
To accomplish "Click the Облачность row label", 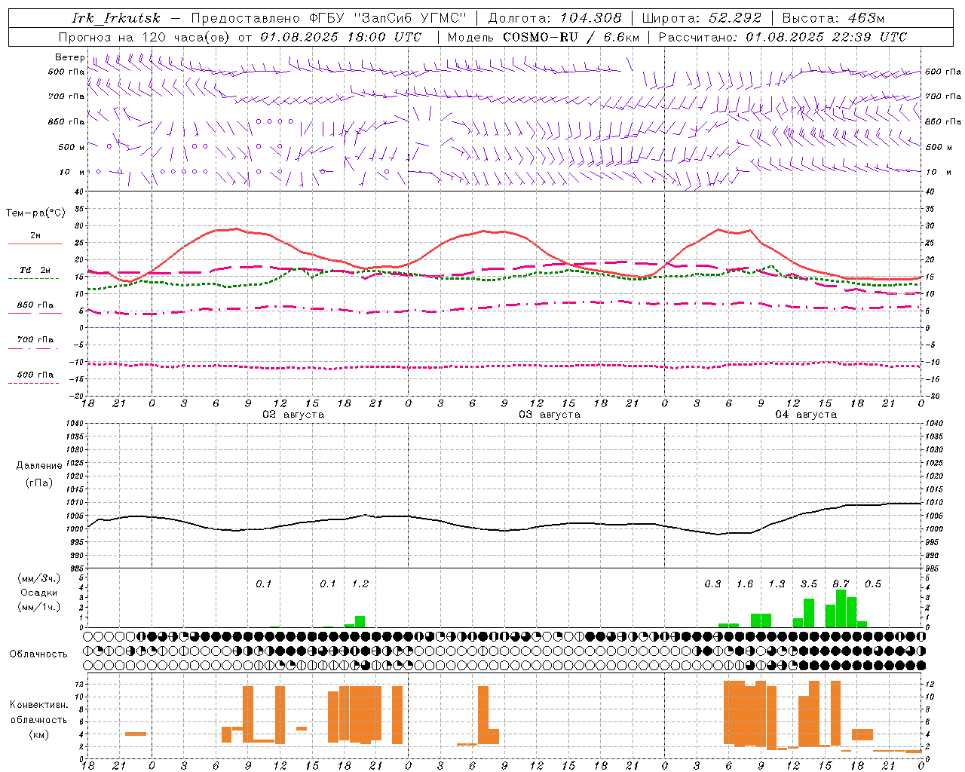I will point(38,654).
